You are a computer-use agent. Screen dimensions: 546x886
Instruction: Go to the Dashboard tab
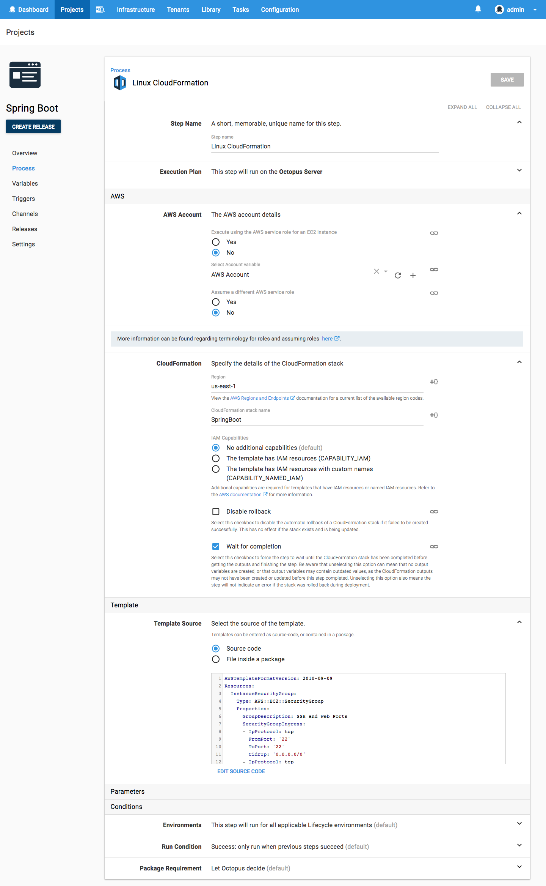(29, 9)
